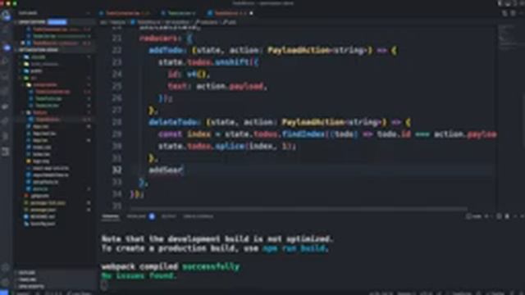Open .gitignore in the file tree
Viewport: 525px width, 295px height.
(x=41, y=196)
